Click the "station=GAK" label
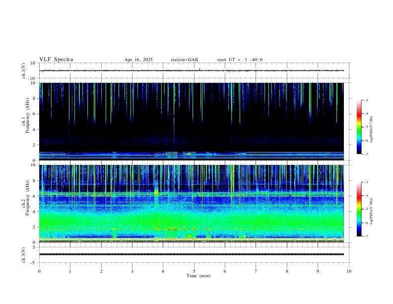This screenshot has width=393, height=304. [x=184, y=60]
